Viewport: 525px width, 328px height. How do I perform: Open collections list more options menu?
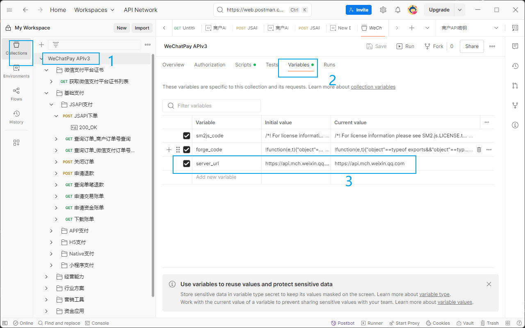[x=148, y=45]
